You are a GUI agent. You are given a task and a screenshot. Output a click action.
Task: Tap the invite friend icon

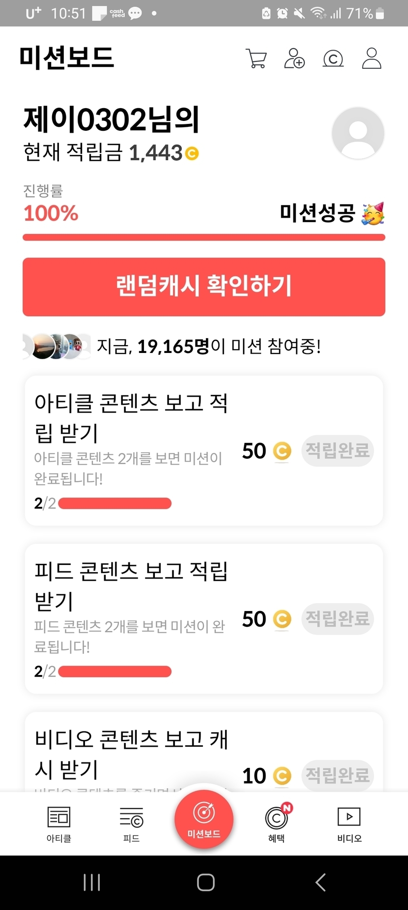pos(294,59)
